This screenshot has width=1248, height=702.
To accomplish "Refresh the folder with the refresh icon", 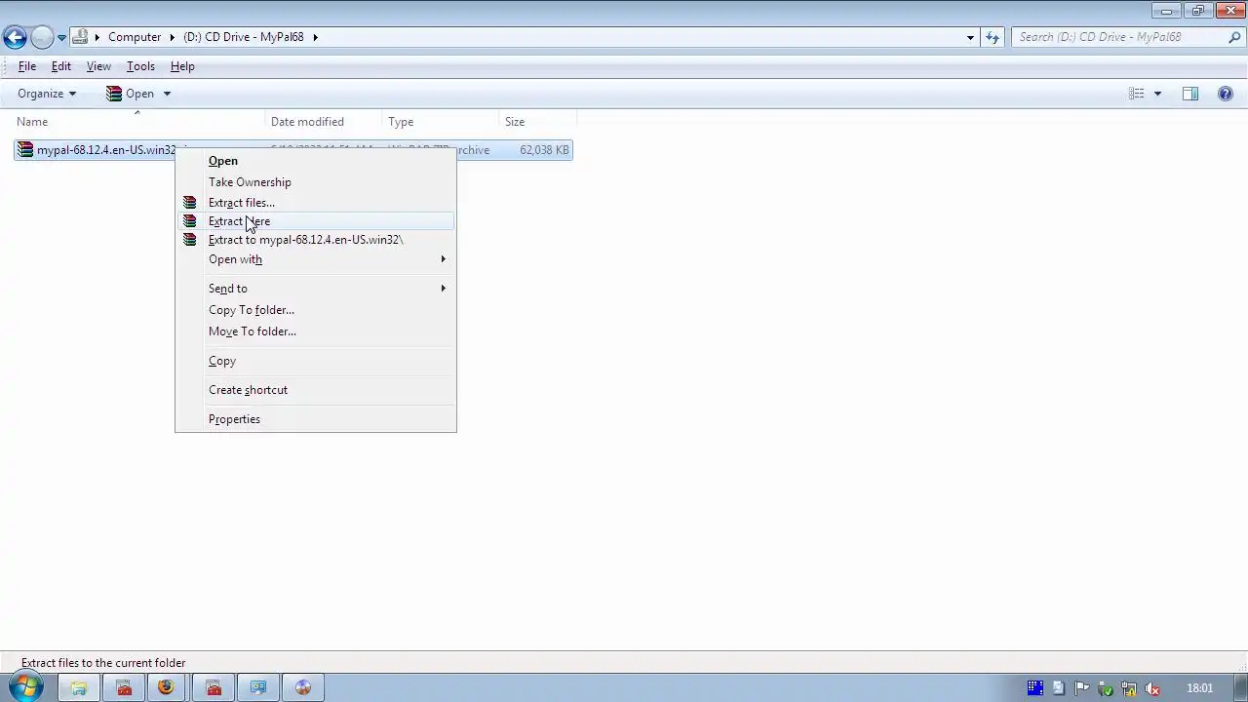I will [993, 37].
